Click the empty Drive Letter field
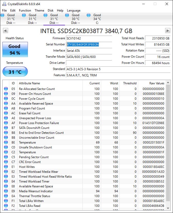Image resolution: width=173 pixels, height=213 pixels. pos(89,63)
